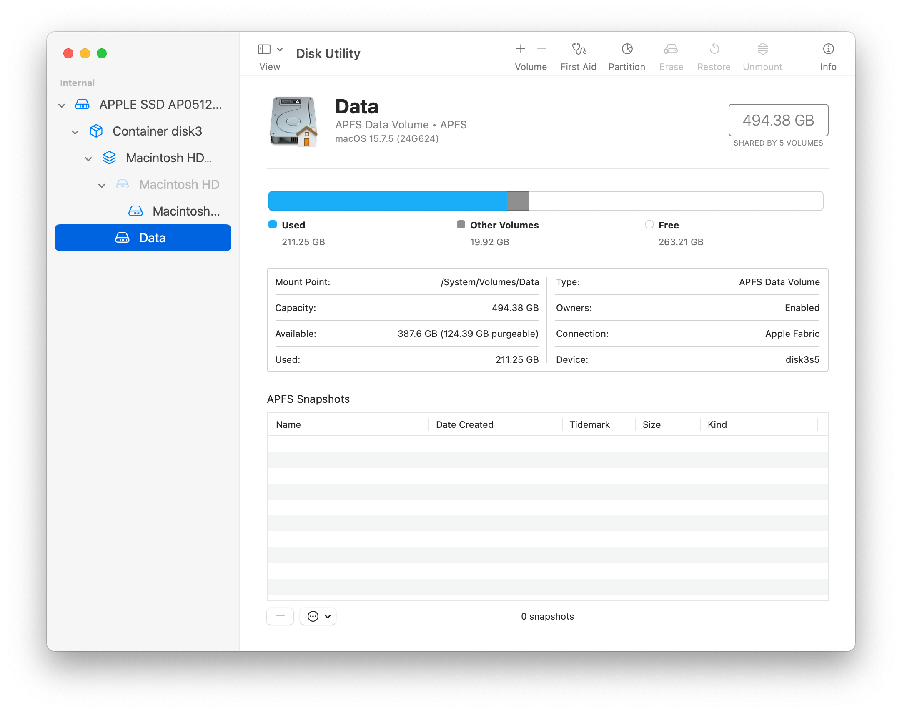902x713 pixels.
Task: Click the Owners value Enabled
Action: pyautogui.click(x=802, y=308)
